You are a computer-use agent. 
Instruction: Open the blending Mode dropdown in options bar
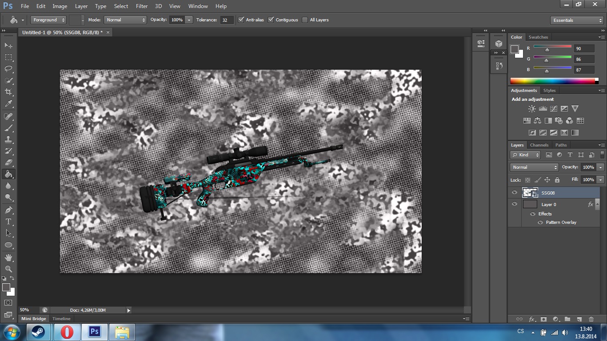pyautogui.click(x=125, y=20)
